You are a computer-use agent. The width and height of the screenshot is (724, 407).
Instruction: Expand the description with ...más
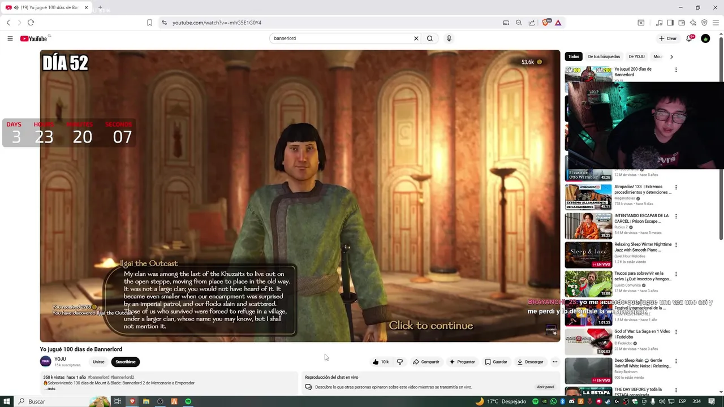pyautogui.click(x=50, y=389)
